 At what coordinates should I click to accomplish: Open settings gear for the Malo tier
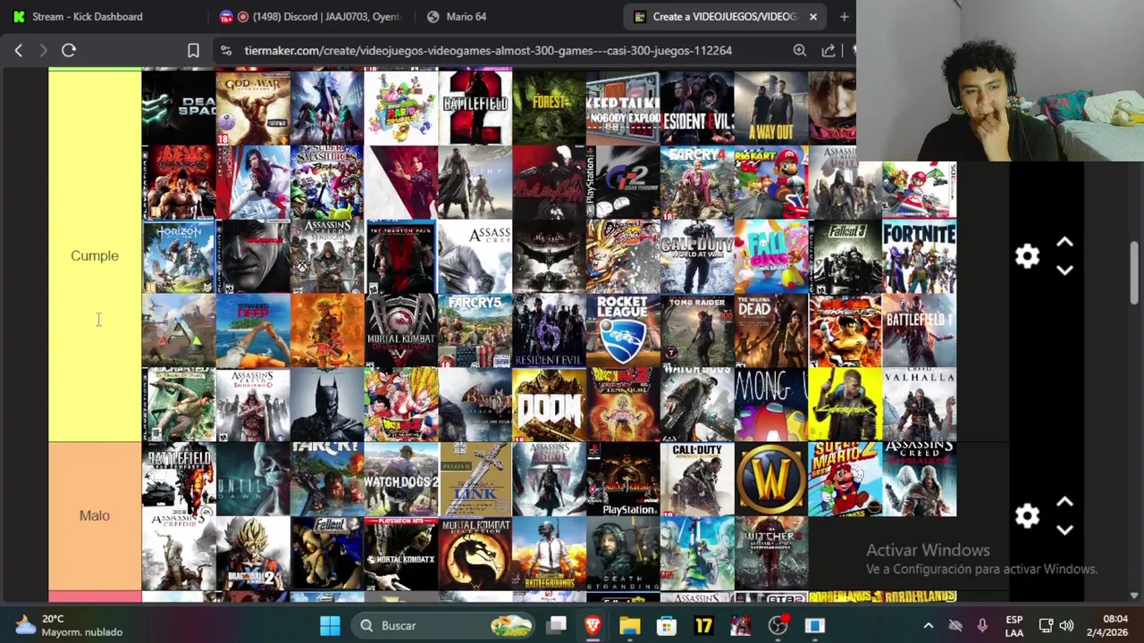pos(1027,516)
